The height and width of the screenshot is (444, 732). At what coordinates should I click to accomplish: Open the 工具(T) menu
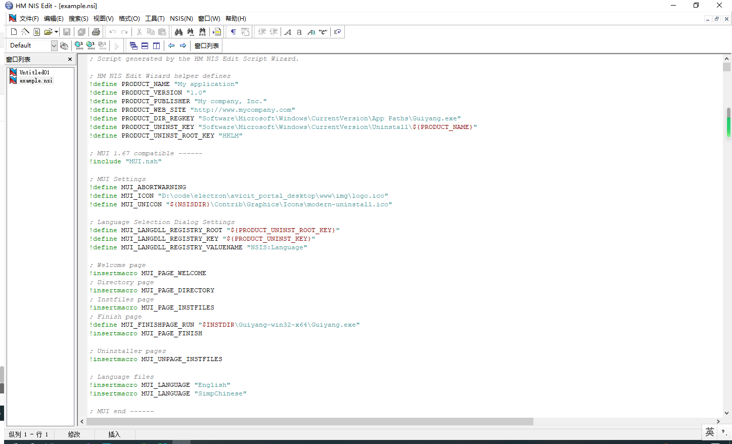coord(155,19)
